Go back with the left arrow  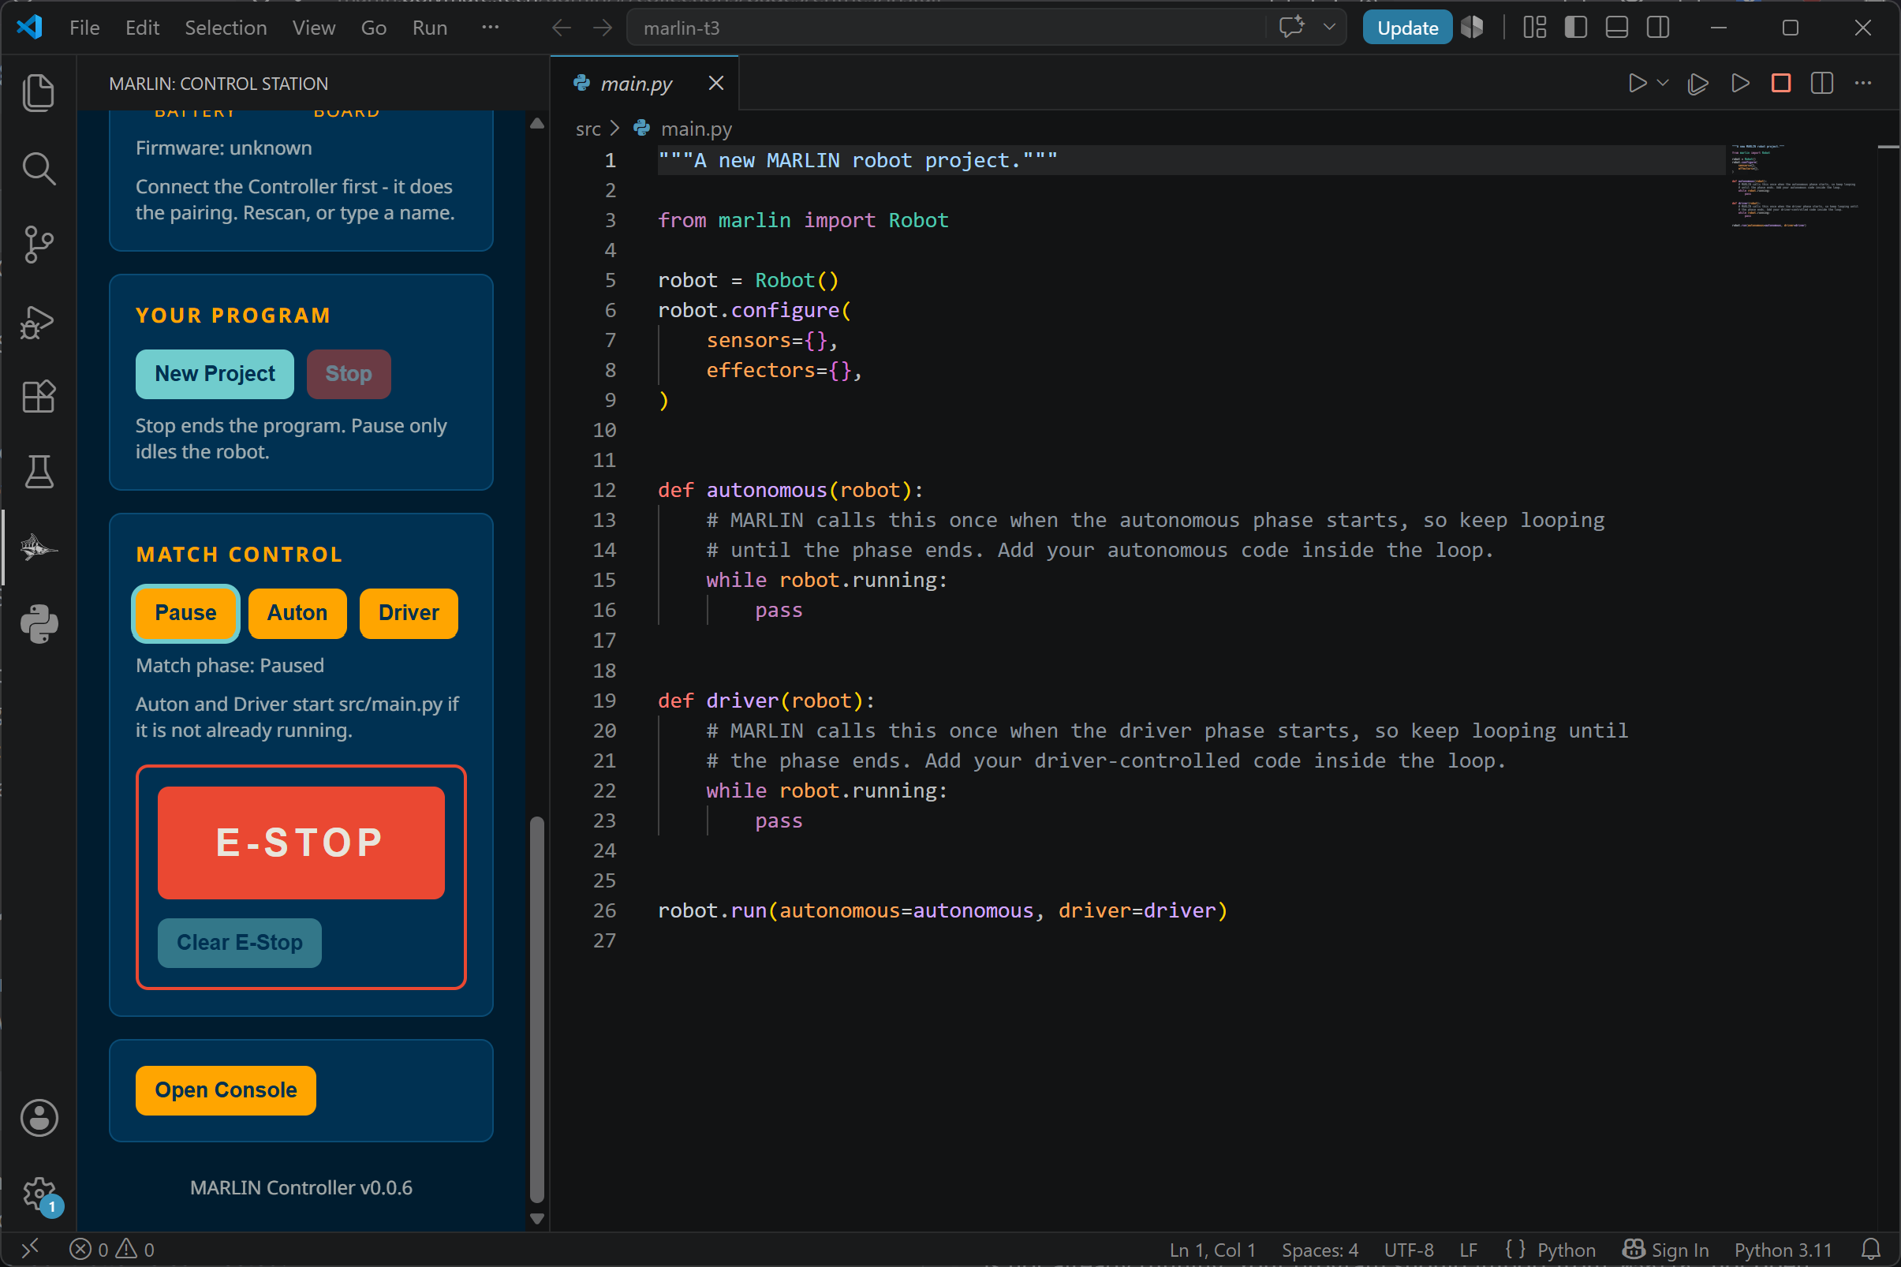(562, 28)
